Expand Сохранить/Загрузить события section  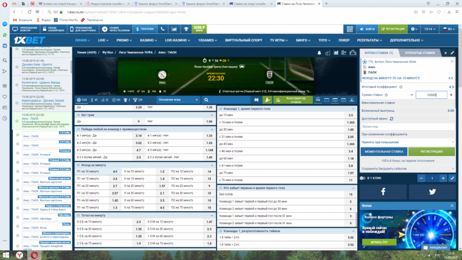(407, 168)
